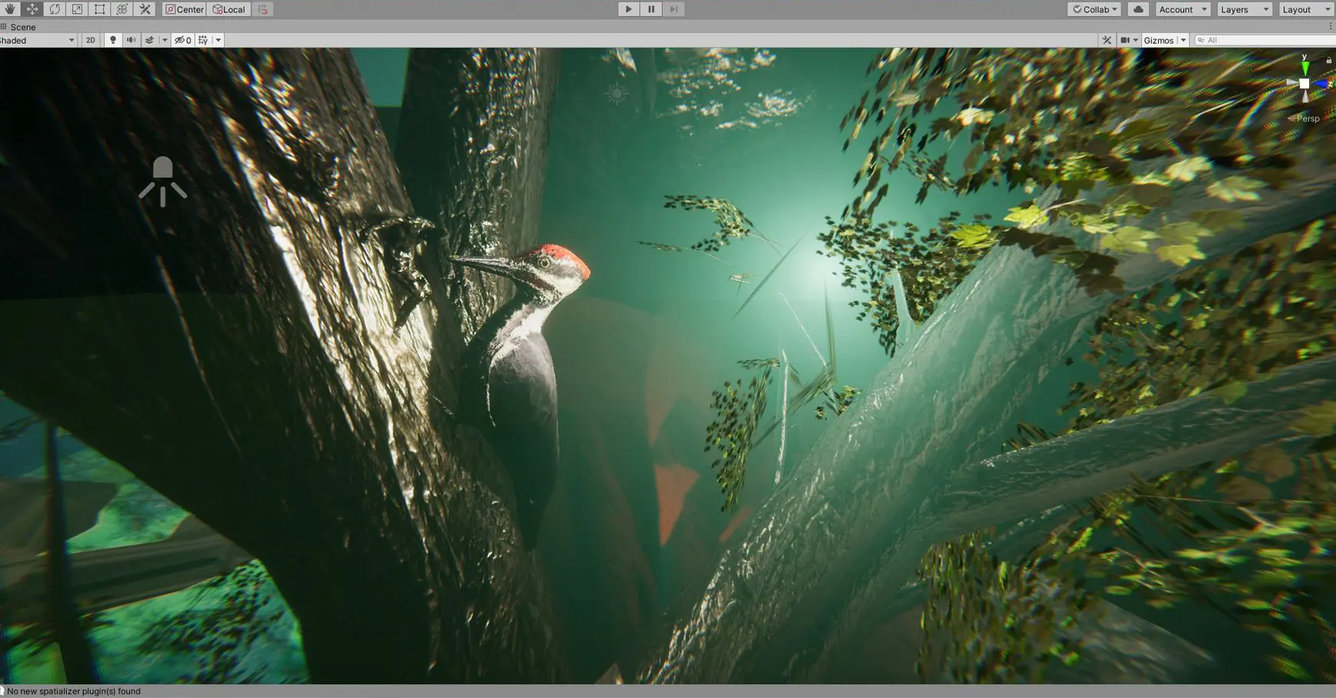Open custom editor tools in top toolbar
This screenshot has width=1336, height=698.
coord(145,9)
